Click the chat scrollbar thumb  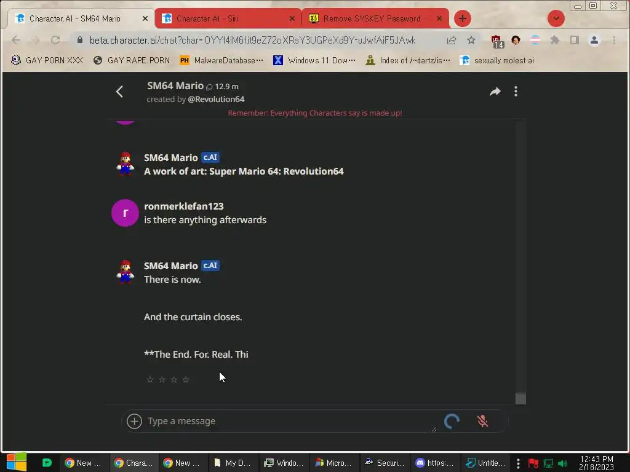(520, 398)
